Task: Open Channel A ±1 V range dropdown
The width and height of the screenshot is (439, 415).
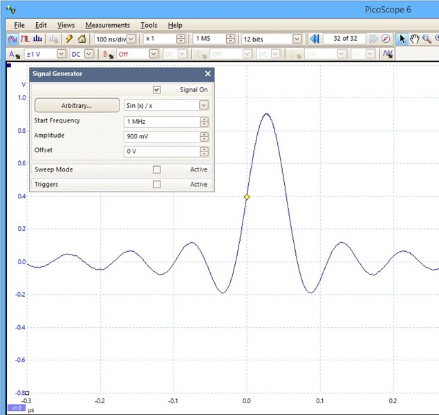Action: [62, 54]
